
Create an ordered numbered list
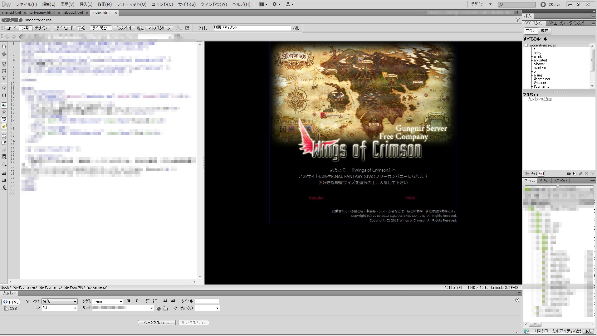155,301
